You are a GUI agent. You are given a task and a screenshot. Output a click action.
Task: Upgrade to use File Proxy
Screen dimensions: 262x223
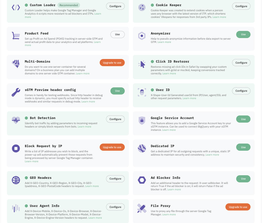point(238,207)
